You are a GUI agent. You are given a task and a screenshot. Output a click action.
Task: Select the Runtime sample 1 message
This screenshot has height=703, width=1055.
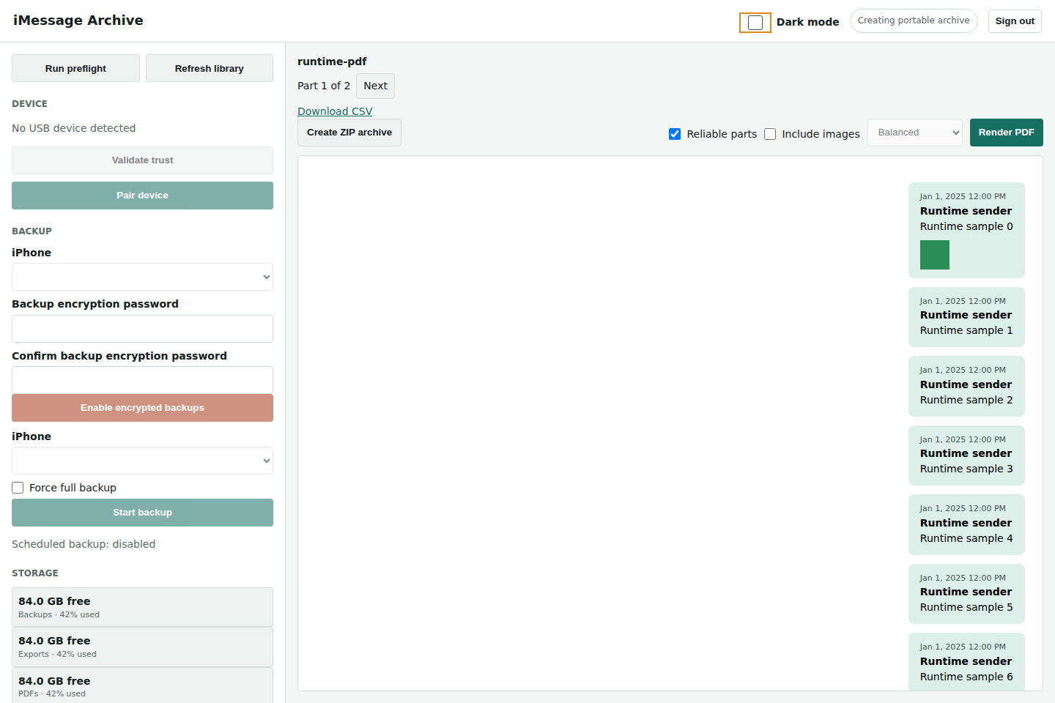point(966,317)
